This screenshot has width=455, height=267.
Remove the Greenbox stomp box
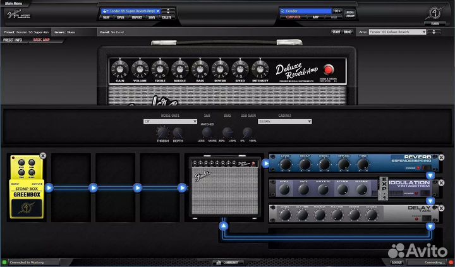(43, 156)
